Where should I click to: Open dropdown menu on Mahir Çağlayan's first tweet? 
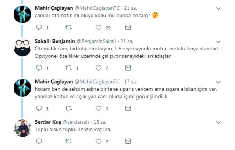coord(219,8)
